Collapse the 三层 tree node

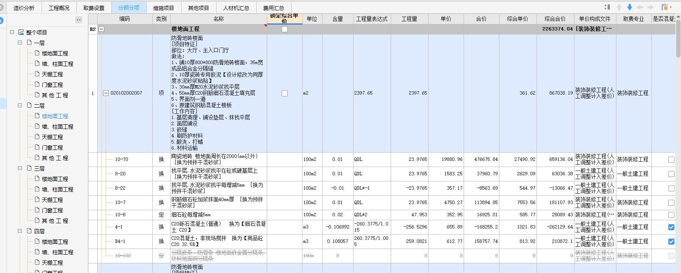pyautogui.click(x=20, y=168)
